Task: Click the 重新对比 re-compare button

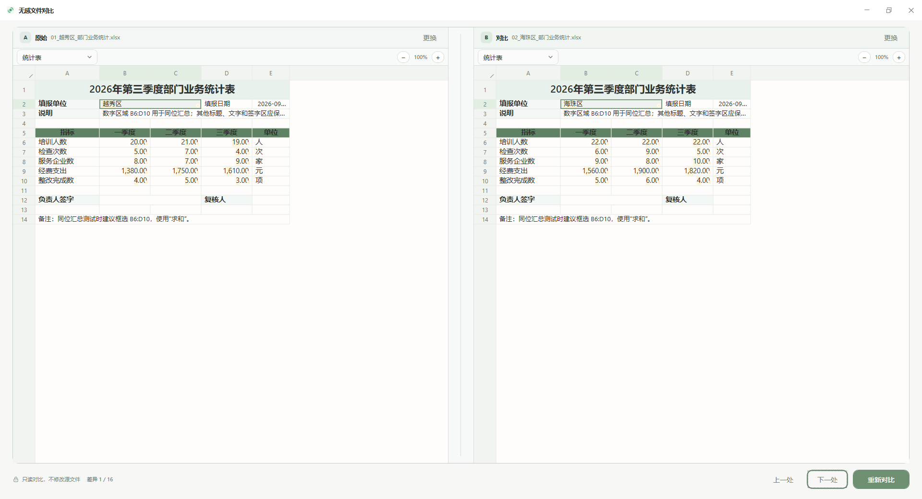Action: (881, 480)
